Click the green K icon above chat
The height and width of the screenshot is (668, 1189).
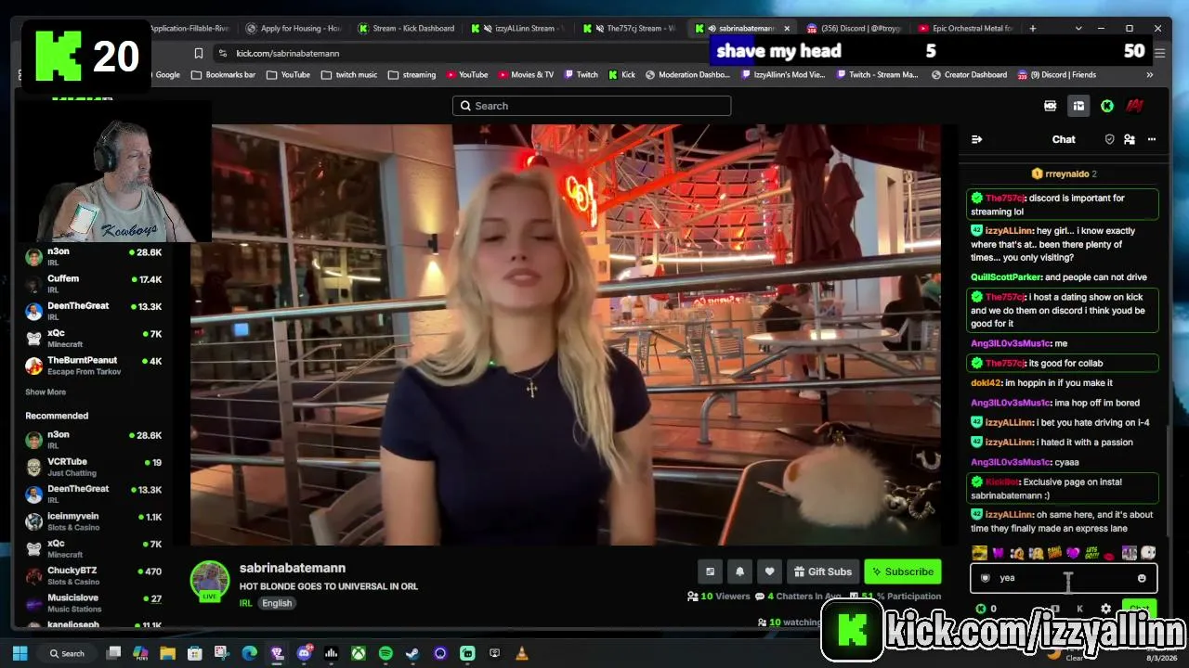[1107, 106]
